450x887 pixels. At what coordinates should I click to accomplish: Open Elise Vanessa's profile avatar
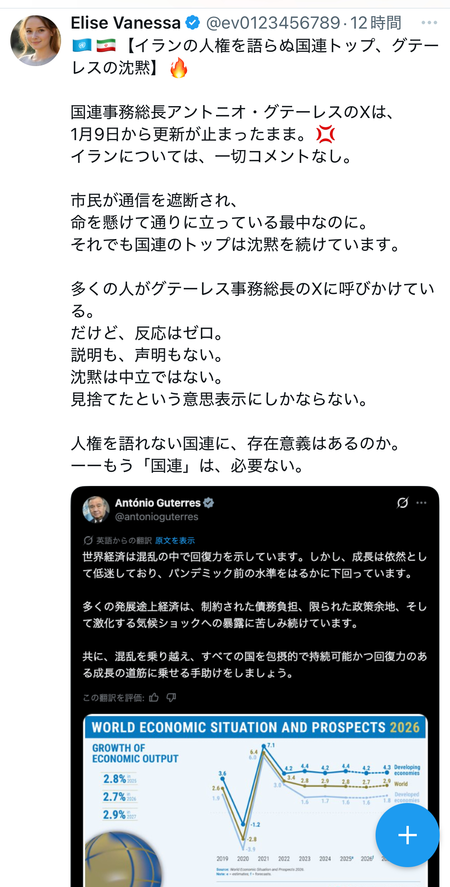point(35,40)
